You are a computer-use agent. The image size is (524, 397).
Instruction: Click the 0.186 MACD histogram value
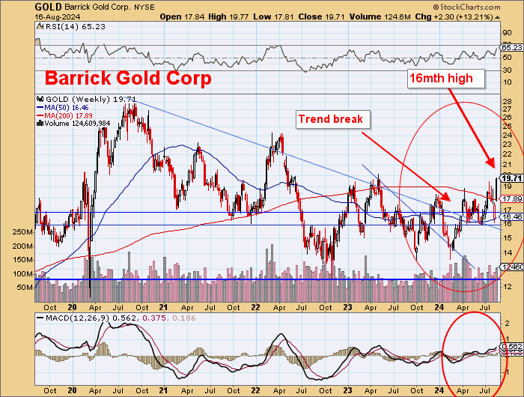tap(184, 318)
